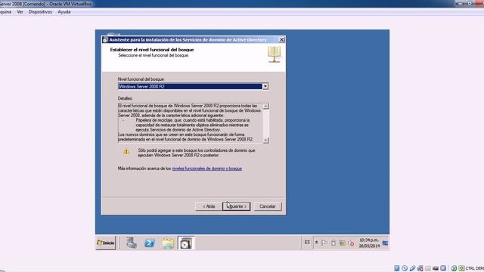Click the clock showing 10:34 p.m.
This screenshot has width=484, height=272.
pyautogui.click(x=369, y=243)
